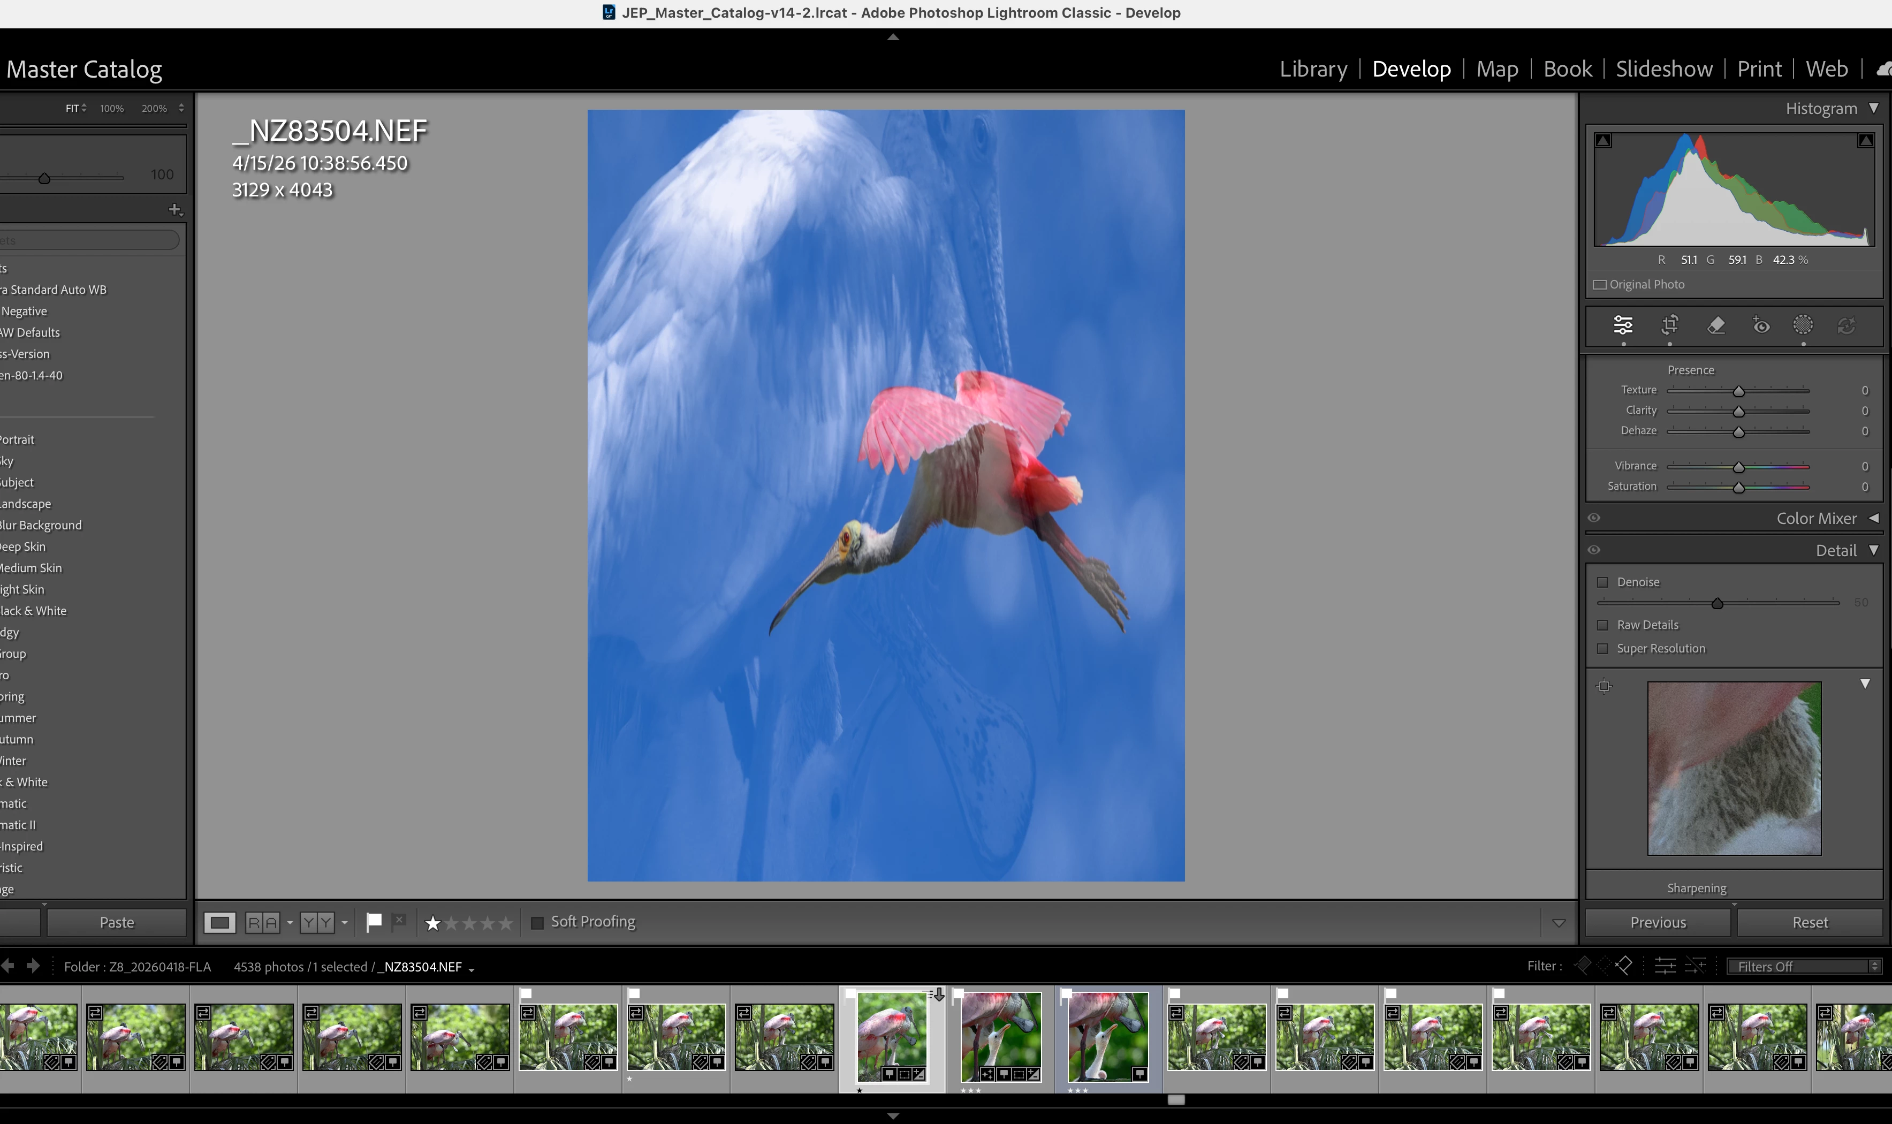Toggle the Soft Proofing checkbox

coord(537,922)
